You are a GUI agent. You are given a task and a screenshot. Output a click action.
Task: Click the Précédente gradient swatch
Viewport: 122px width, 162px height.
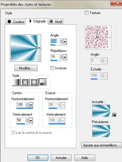coord(101,131)
